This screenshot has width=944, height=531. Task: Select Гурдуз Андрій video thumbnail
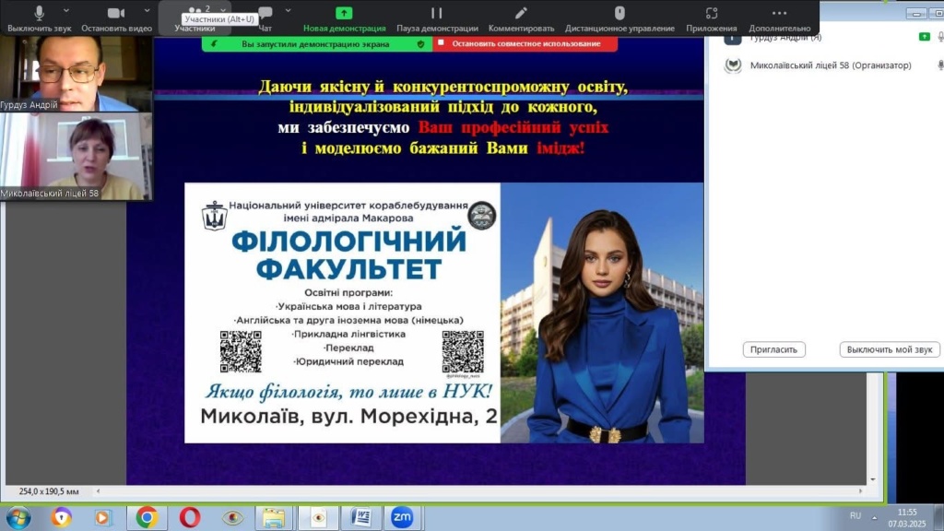click(76, 74)
